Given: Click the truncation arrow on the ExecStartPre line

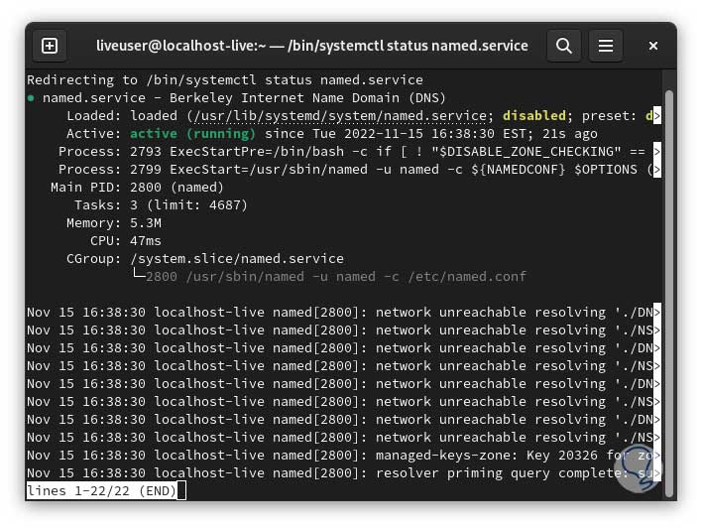Looking at the screenshot, I should pyautogui.click(x=656, y=152).
